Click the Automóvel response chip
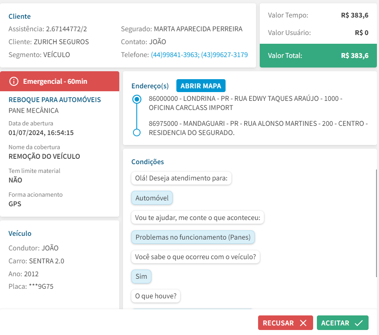Image resolution: width=379 pixels, height=335 pixels. (152, 198)
